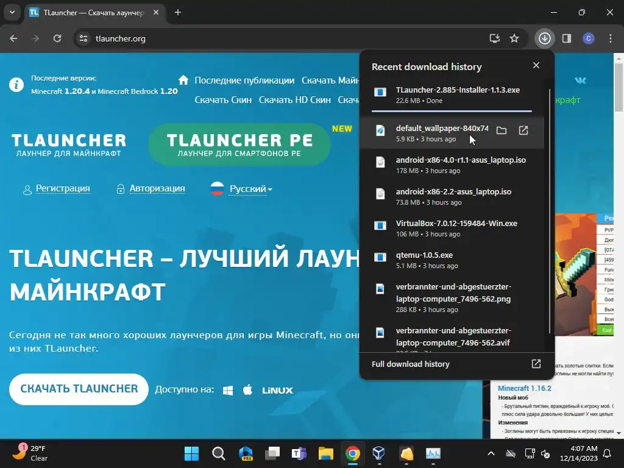Toggle Chrome side panel icon
The width and height of the screenshot is (624, 468).
(566, 38)
